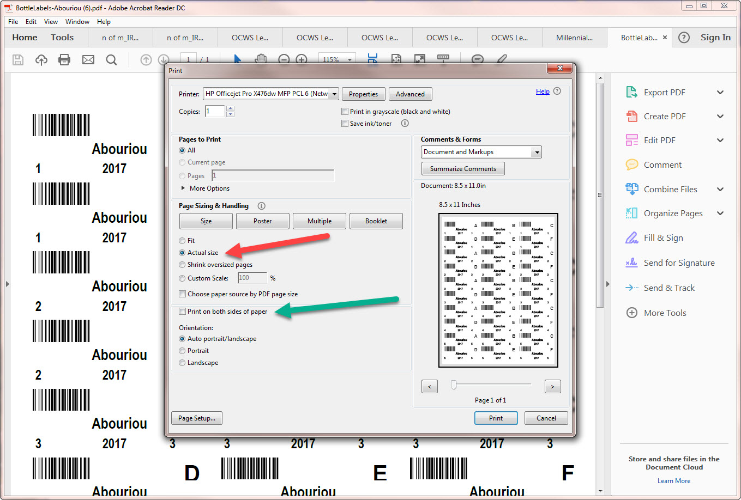This screenshot has height=500, width=741.
Task: Expand the Combine Files chevron
Action: pyautogui.click(x=720, y=189)
